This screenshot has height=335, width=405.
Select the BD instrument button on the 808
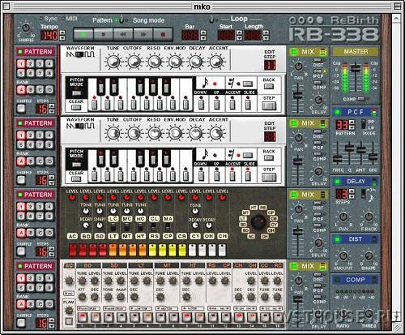click(86, 236)
